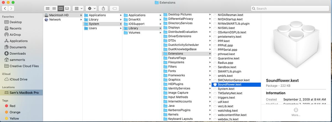Select the Graphics folder
The height and width of the screenshot is (122, 332).
pos(187,80)
